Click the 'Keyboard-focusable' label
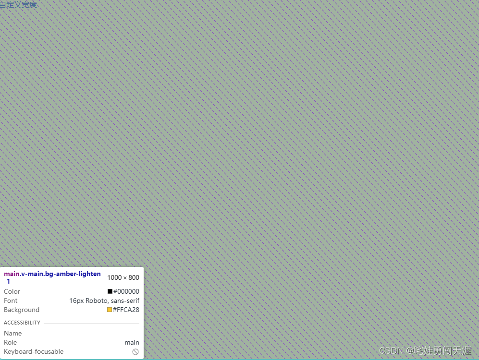The width and height of the screenshot is (479, 360). [34, 351]
